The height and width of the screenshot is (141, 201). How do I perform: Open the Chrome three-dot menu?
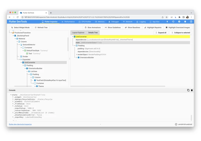click(x=191, y=17)
